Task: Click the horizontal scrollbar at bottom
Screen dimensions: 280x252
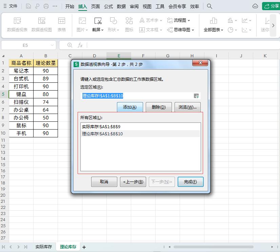Action: pyautogui.click(x=213, y=247)
